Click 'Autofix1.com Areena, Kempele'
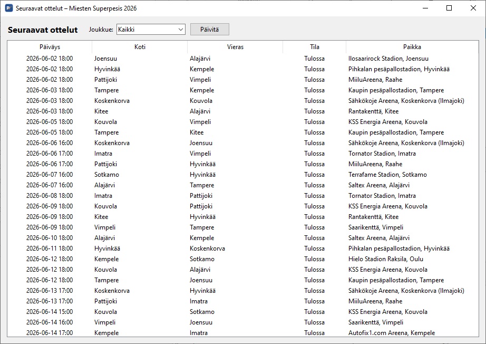The width and height of the screenshot is (486, 344). (392, 332)
